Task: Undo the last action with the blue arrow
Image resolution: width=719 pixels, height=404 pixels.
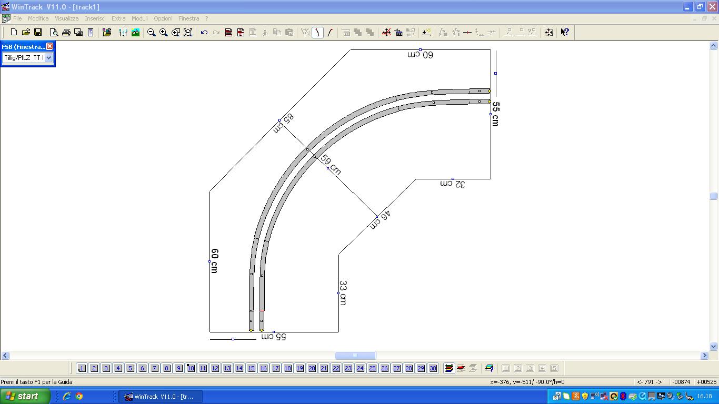Action: pyautogui.click(x=204, y=32)
